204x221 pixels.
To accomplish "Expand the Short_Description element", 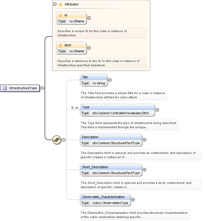I will tap(144, 170).
